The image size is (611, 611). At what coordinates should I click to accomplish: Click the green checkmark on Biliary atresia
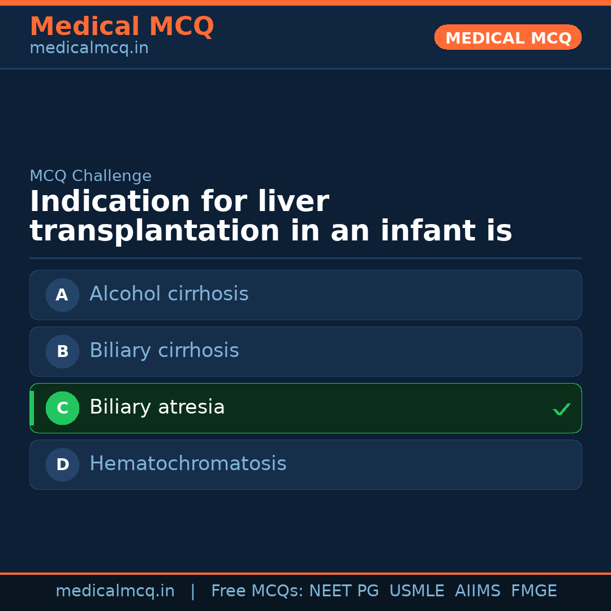561,409
